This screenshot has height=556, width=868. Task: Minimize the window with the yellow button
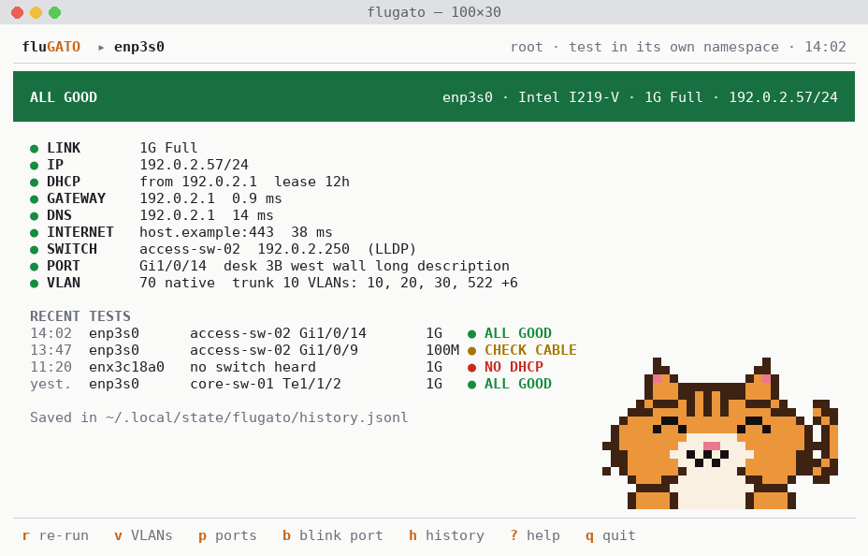[x=36, y=12]
